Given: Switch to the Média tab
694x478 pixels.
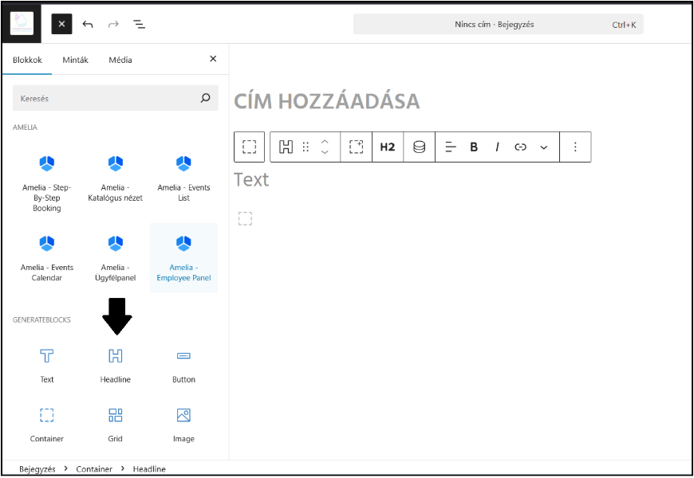Looking at the screenshot, I should point(120,60).
